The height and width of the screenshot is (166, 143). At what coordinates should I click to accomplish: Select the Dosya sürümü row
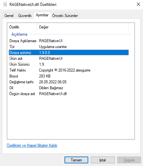coord(69,53)
